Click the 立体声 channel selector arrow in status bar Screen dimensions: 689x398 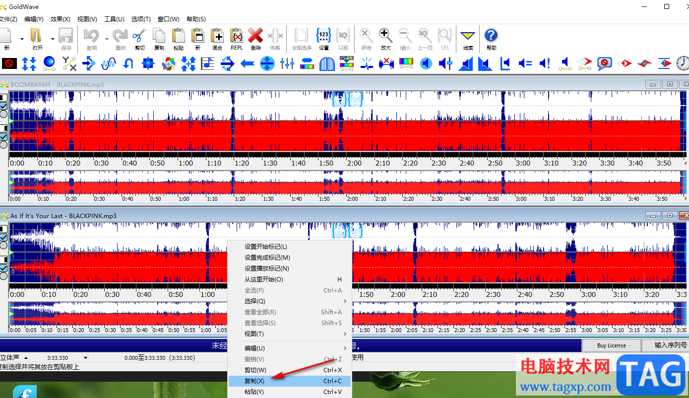[25, 358]
